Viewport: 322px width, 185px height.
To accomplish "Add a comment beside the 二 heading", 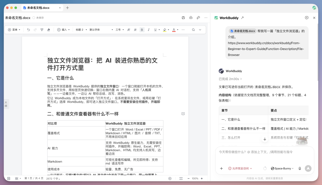I will pyautogui.click(x=183, y=114).
